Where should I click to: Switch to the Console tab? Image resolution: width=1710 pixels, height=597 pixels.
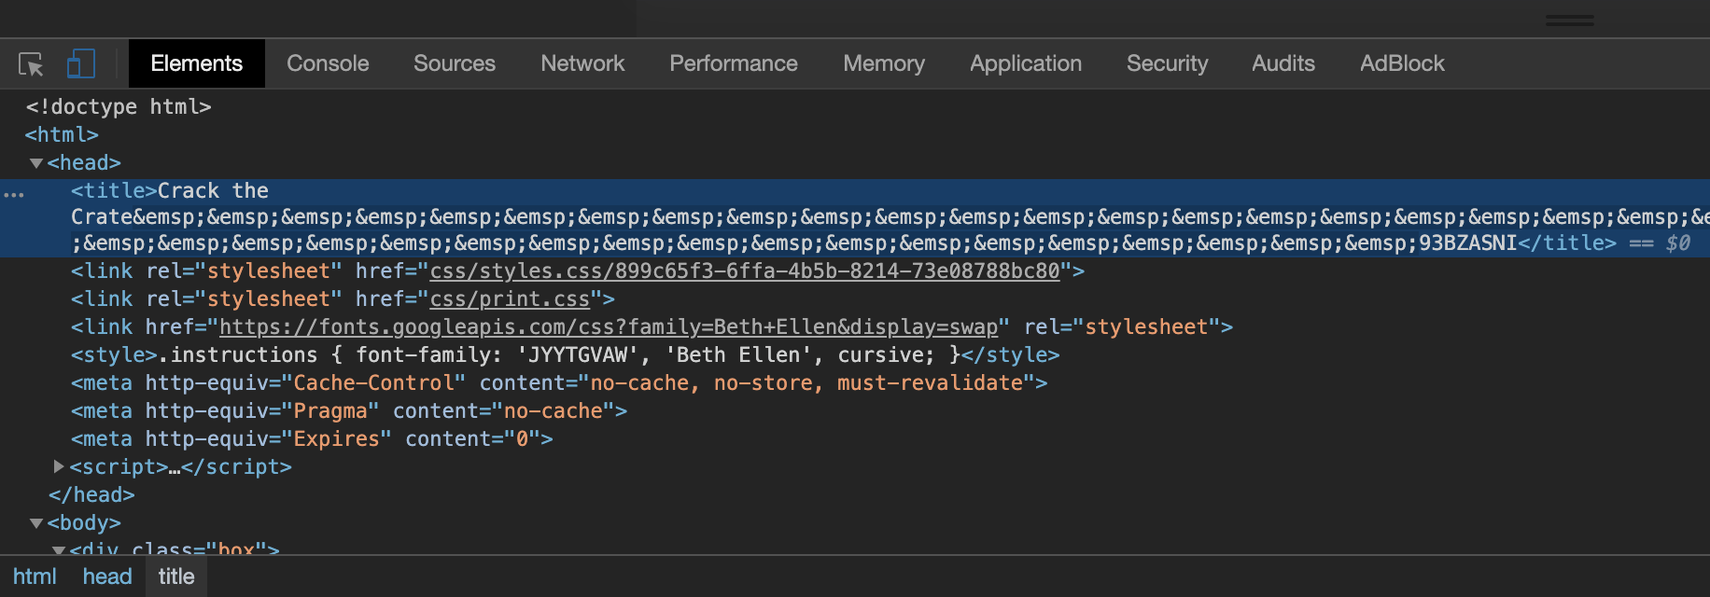[328, 63]
